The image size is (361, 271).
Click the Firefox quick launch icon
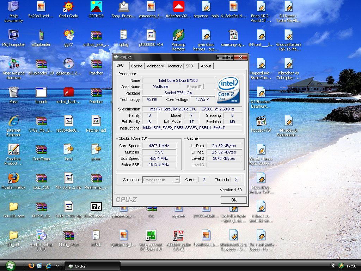[x=31, y=266]
